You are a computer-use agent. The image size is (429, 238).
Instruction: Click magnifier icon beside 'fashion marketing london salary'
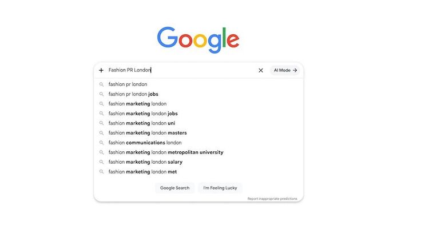[x=101, y=162]
